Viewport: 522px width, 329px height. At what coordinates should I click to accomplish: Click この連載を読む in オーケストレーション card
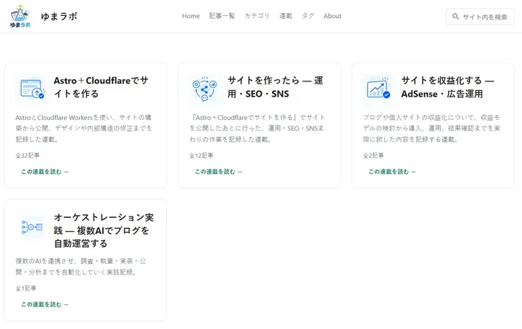tap(45, 304)
